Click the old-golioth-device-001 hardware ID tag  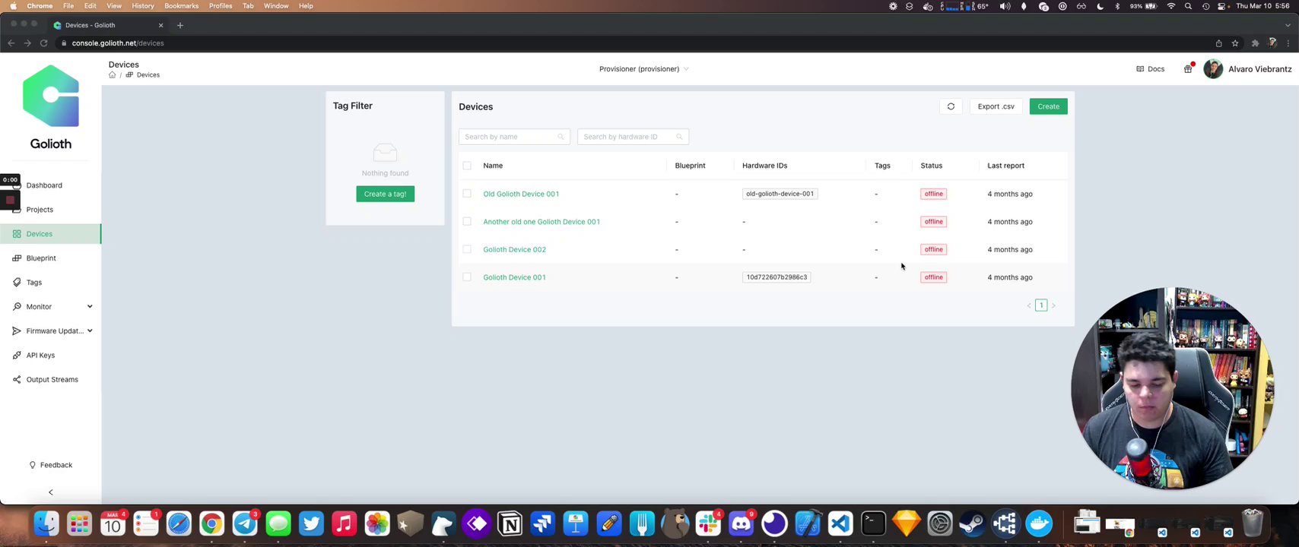tap(780, 194)
